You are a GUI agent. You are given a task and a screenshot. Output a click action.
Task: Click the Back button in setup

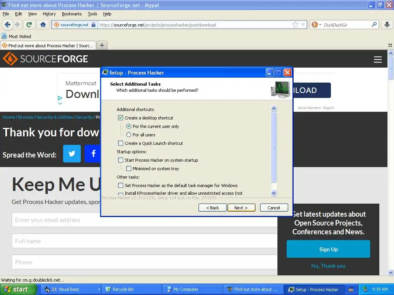[x=212, y=208]
